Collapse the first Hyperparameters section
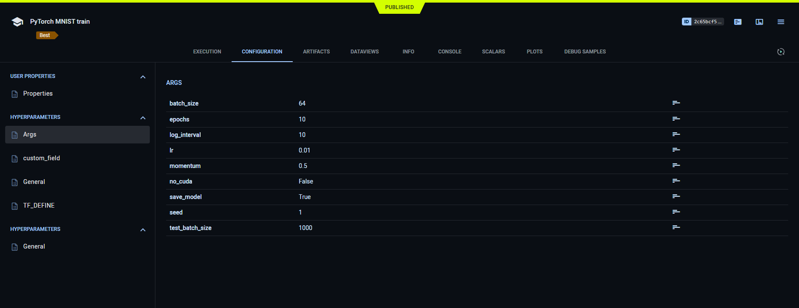 click(143, 118)
